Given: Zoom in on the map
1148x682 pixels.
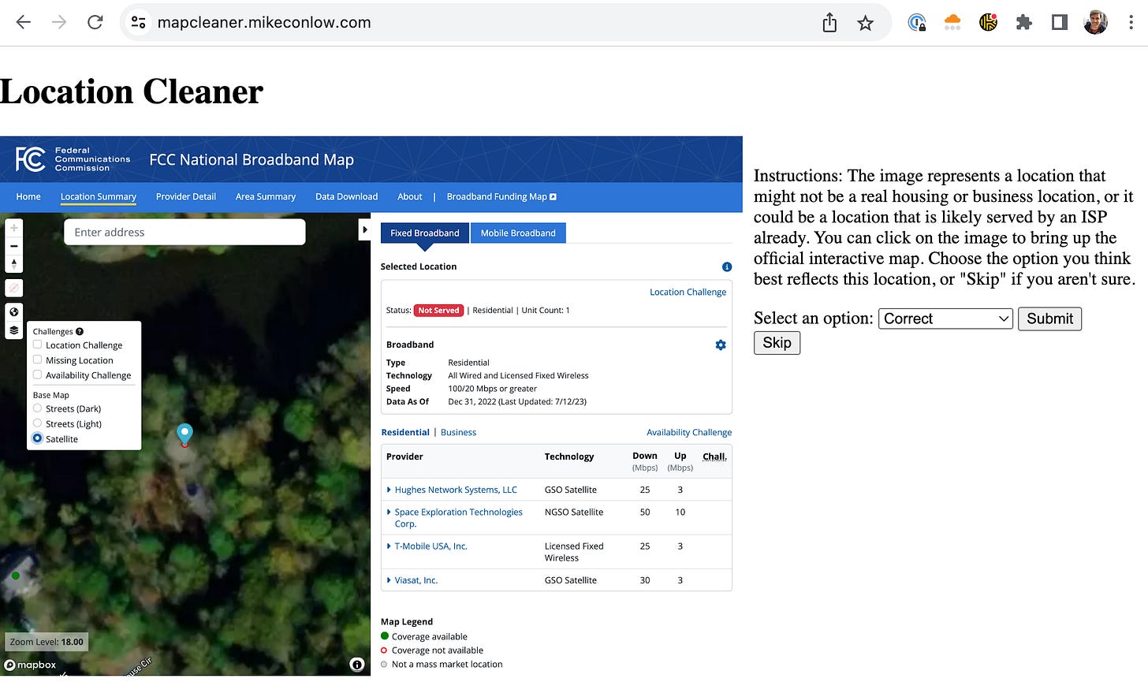Looking at the screenshot, I should (x=14, y=228).
